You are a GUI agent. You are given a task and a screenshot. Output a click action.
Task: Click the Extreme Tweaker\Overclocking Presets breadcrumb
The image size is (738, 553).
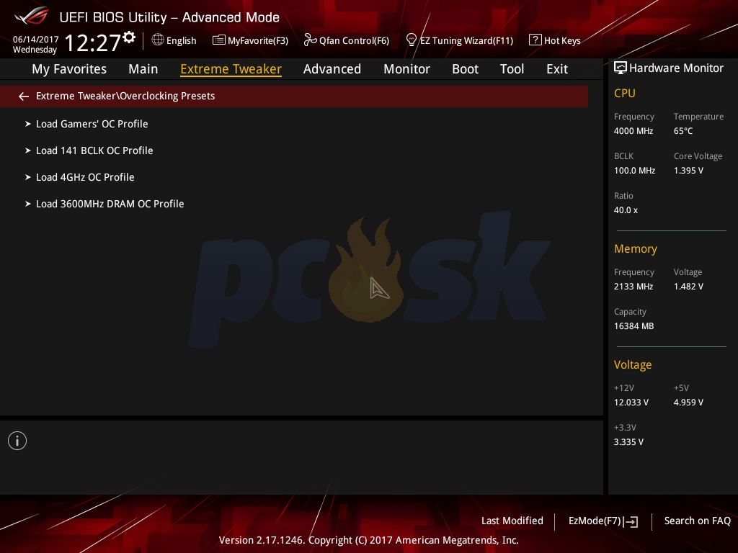click(x=125, y=96)
